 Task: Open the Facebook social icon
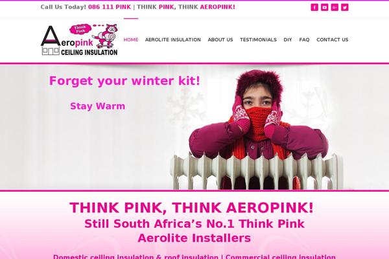314,7
